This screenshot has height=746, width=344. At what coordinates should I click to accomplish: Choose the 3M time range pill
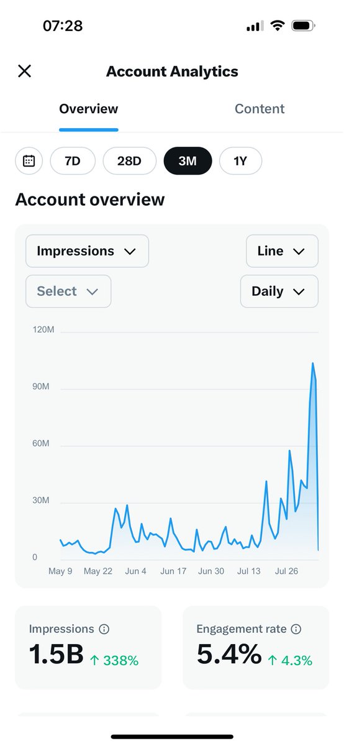(188, 161)
